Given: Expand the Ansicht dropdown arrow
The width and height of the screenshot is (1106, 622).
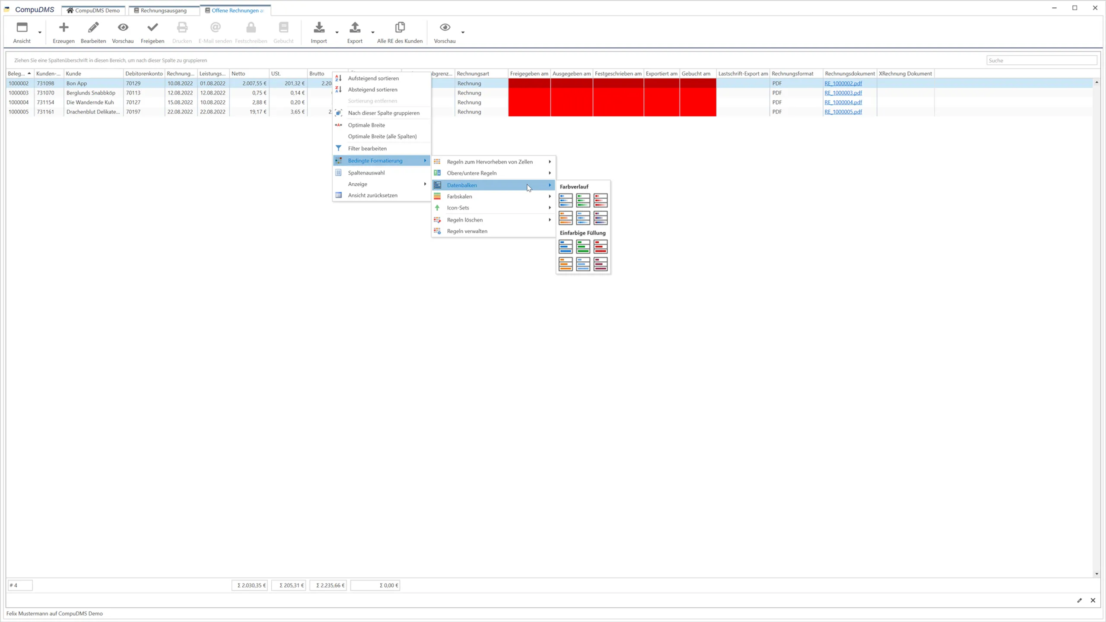Looking at the screenshot, I should [38, 32].
